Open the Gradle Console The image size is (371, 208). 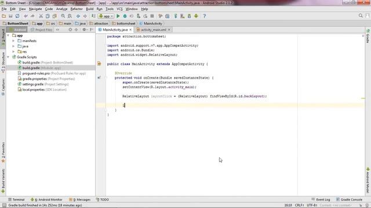pos(349,199)
